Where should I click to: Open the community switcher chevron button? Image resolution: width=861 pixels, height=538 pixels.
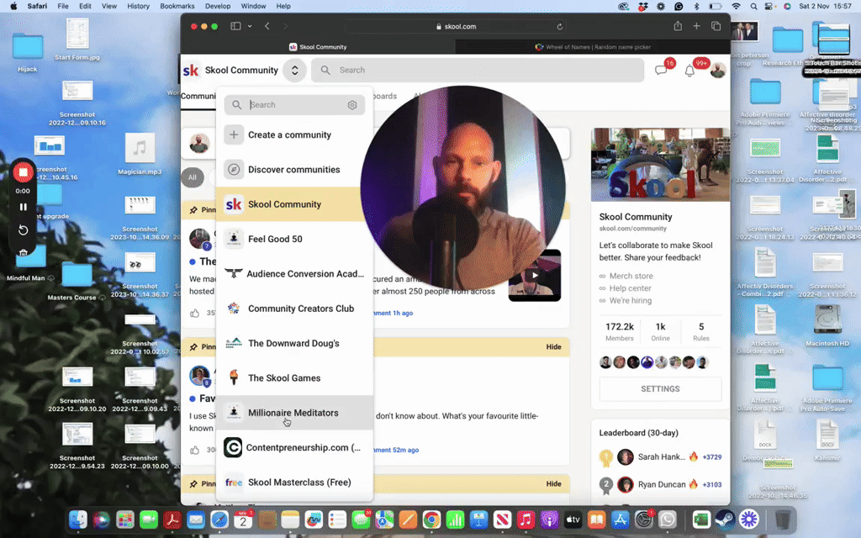tap(295, 71)
